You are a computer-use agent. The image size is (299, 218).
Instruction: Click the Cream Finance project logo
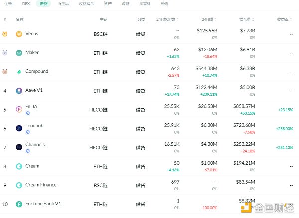tap(19, 185)
